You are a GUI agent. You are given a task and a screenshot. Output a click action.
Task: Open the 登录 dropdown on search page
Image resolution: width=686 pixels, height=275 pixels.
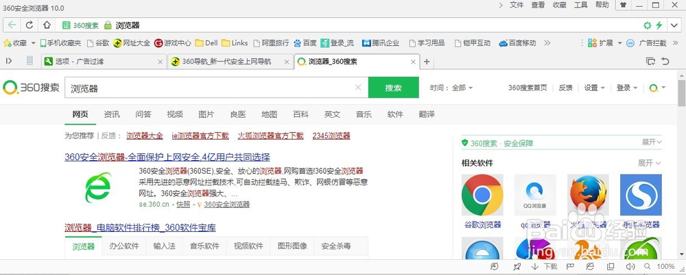(627, 88)
